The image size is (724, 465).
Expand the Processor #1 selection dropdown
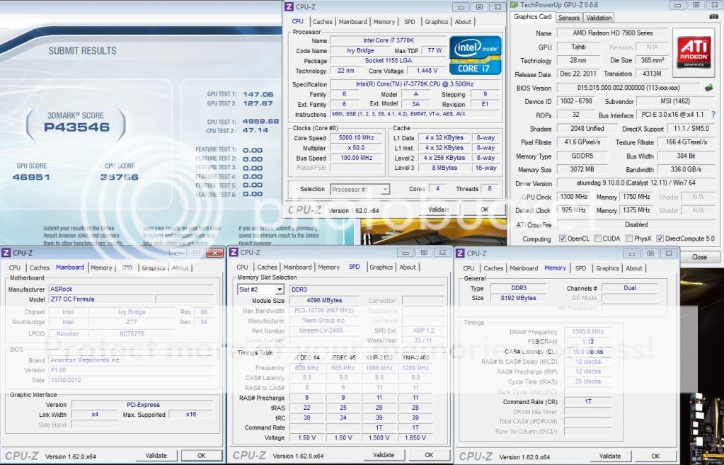[385, 189]
